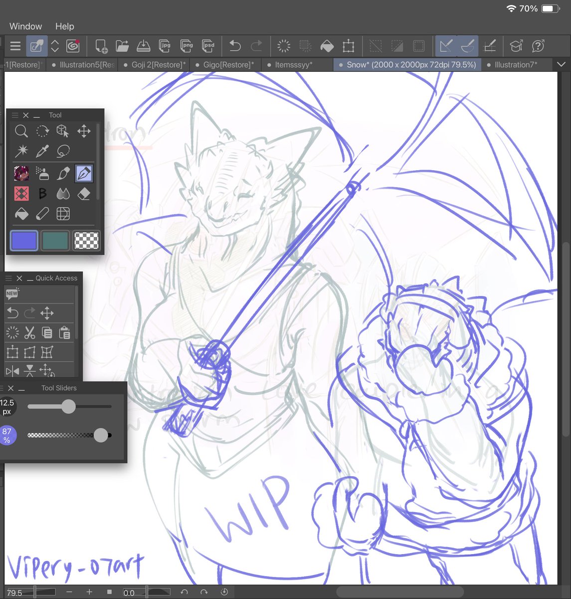The image size is (571, 599).
Task: Click Undo in the top command bar
Action: tap(235, 46)
